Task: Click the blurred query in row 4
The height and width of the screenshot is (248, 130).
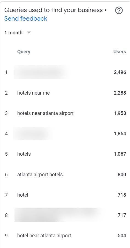Action: click(33, 133)
